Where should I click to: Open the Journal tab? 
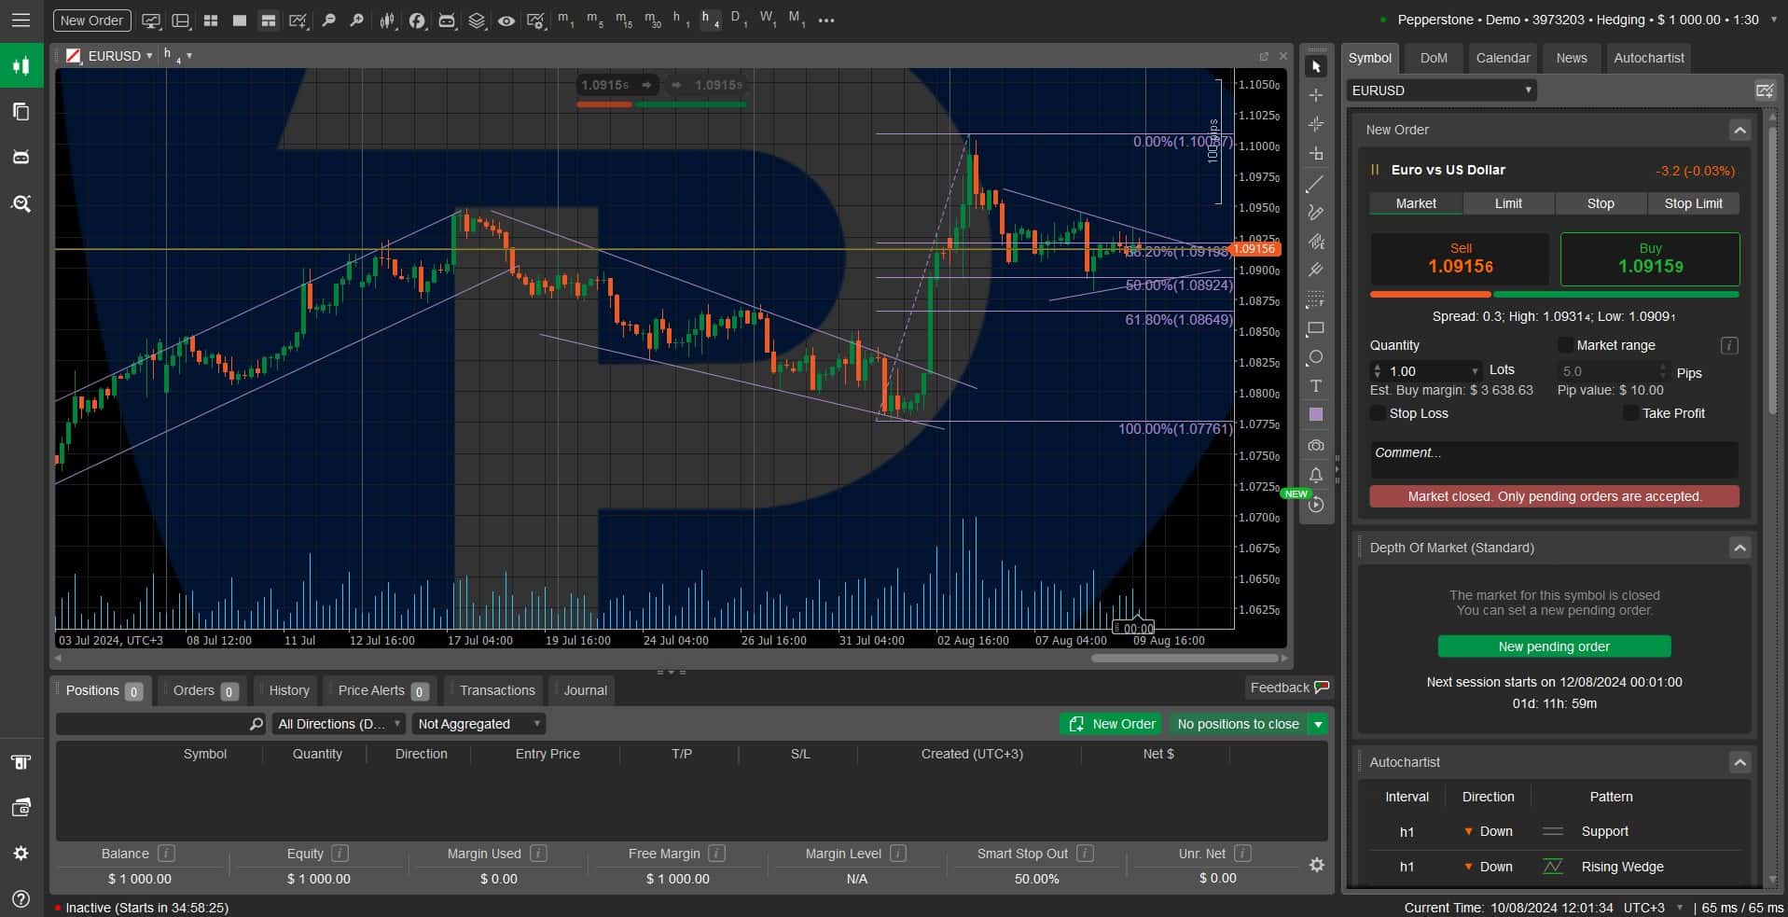pyautogui.click(x=584, y=690)
